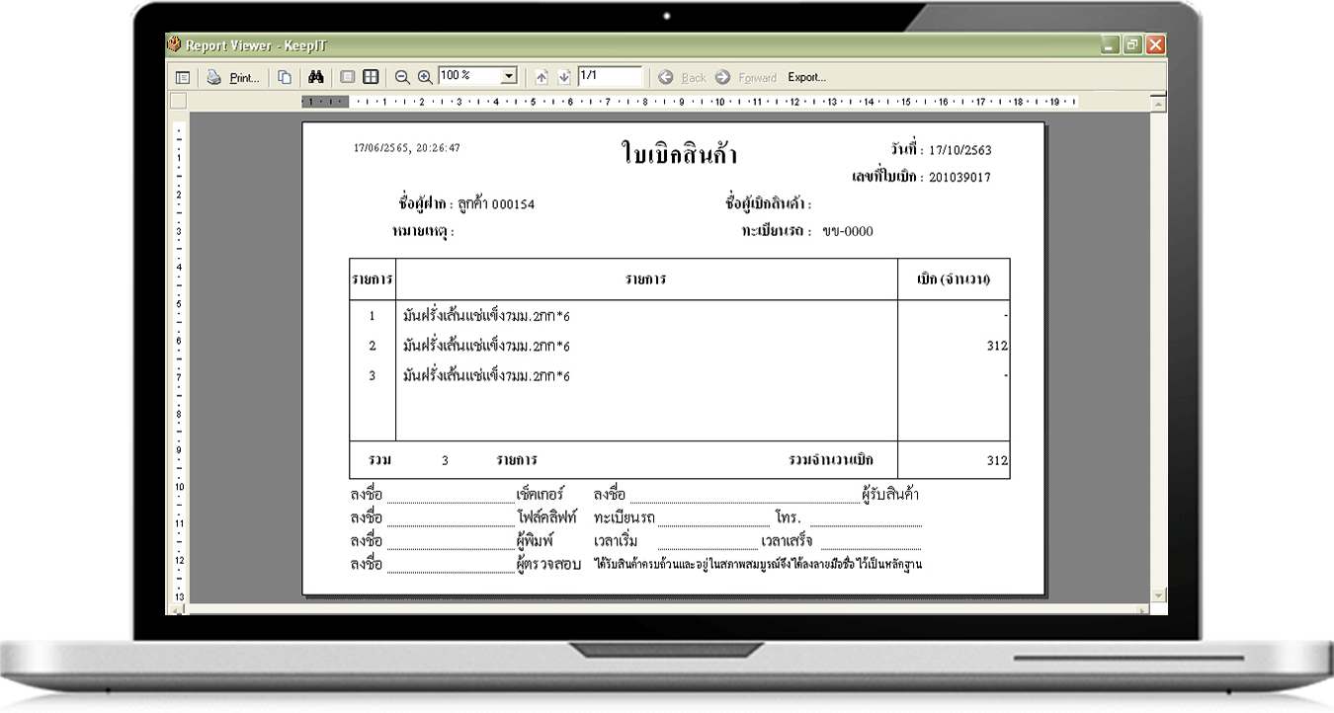
Task: Zoom out on the report
Action: [403, 77]
